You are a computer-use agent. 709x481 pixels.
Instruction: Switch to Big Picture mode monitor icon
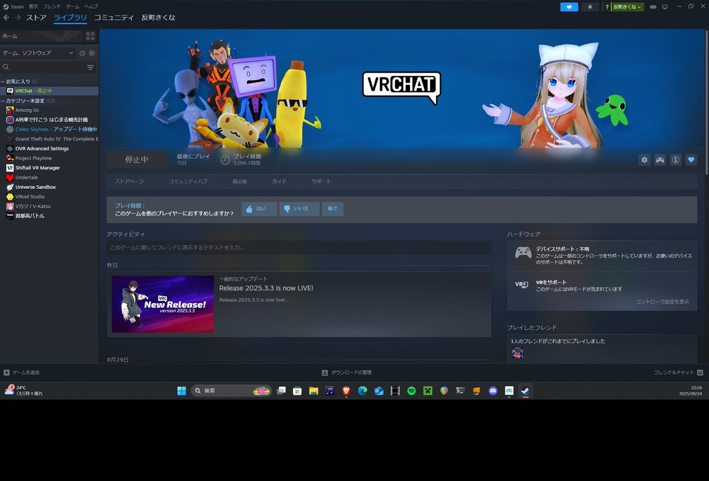(x=665, y=7)
